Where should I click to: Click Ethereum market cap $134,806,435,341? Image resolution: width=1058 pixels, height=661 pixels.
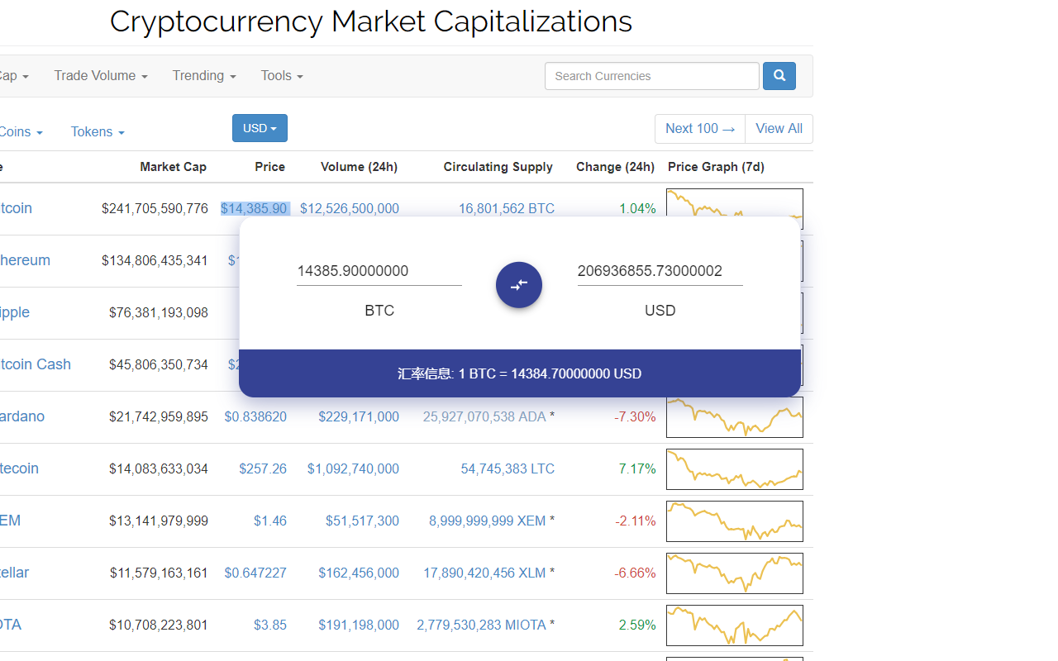pyautogui.click(x=155, y=260)
